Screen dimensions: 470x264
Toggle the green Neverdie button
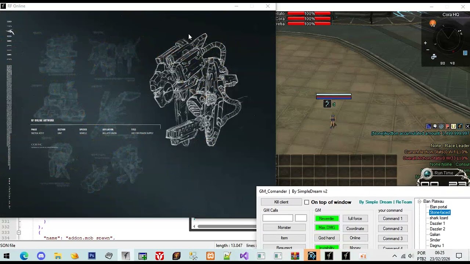click(327, 219)
